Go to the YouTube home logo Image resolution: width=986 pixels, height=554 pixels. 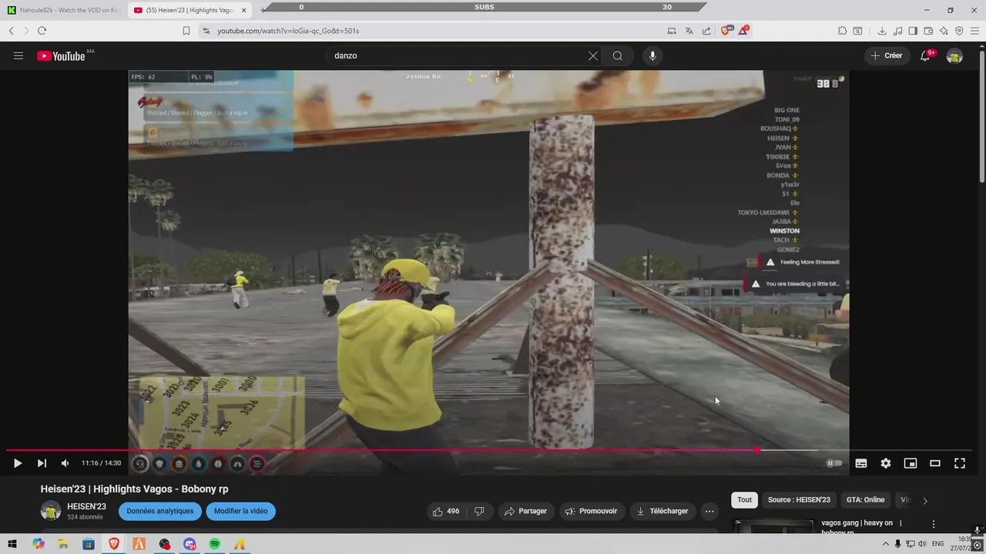61,55
